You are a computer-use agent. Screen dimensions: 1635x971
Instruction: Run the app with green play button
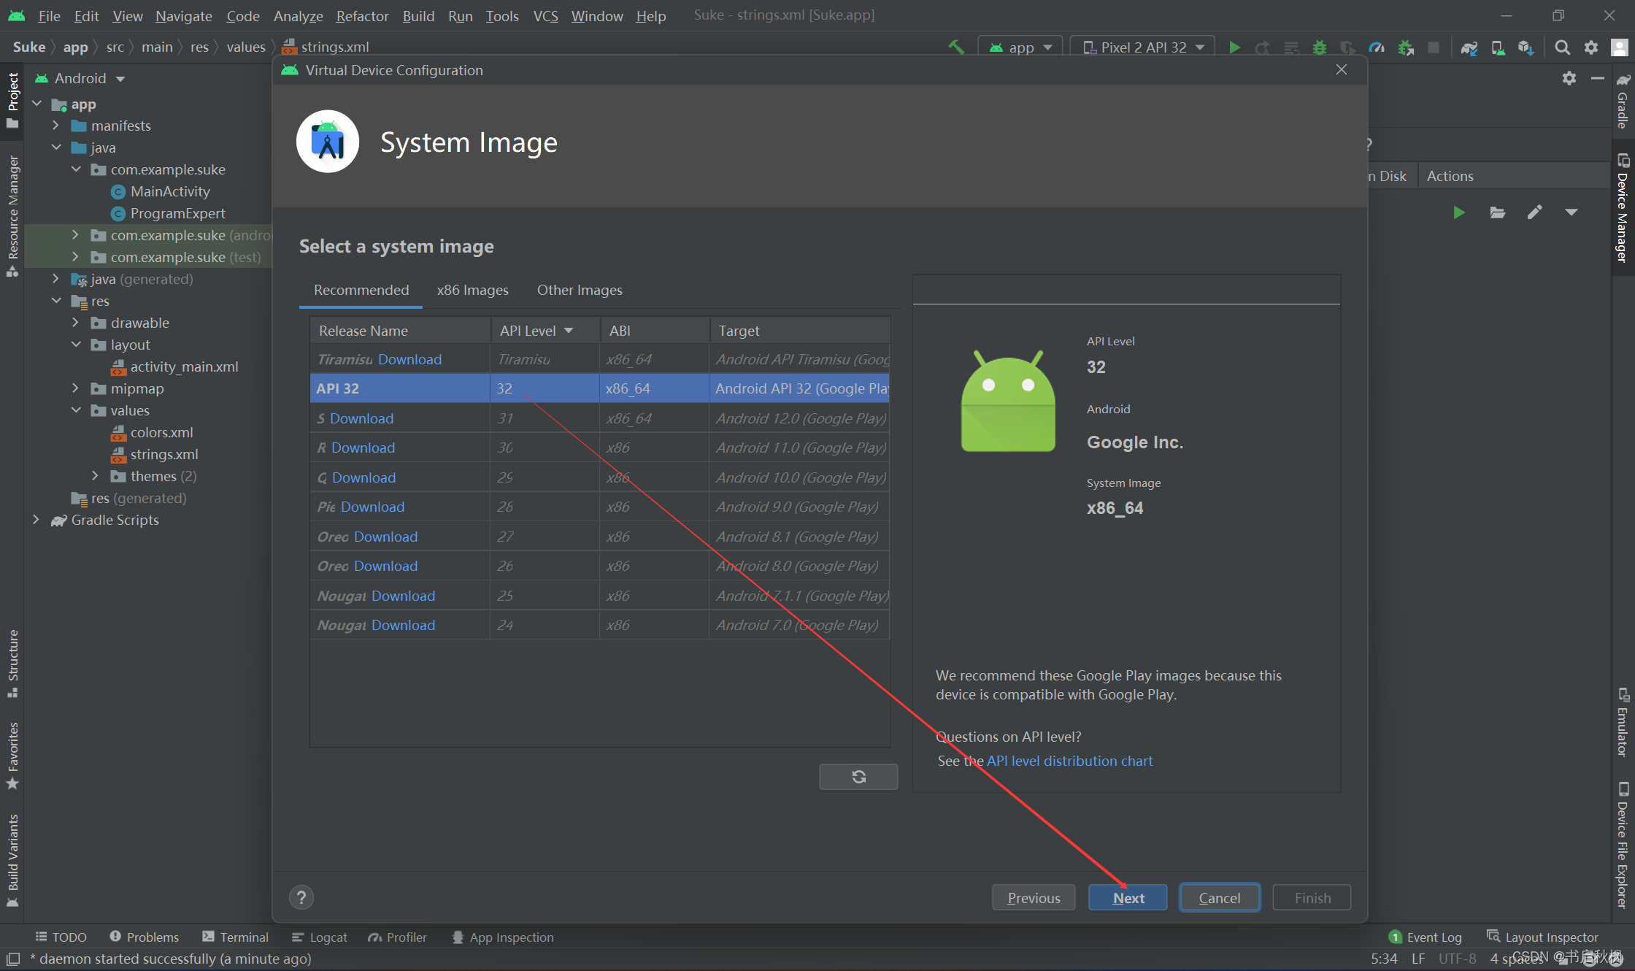[1234, 47]
